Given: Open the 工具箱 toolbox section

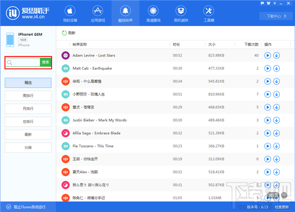Looking at the screenshot, I should tap(208, 14).
